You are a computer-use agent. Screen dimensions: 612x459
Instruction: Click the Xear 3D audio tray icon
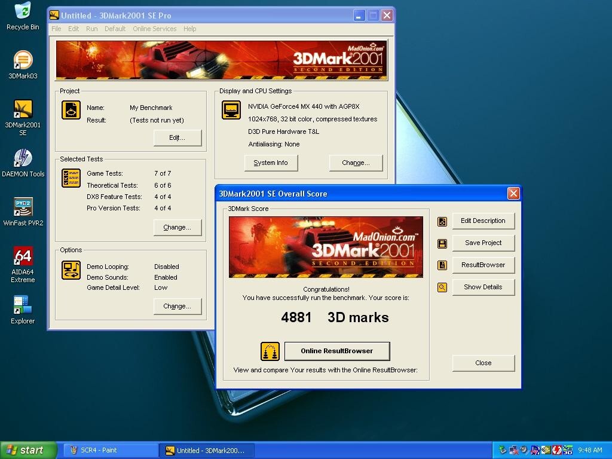pos(568,450)
